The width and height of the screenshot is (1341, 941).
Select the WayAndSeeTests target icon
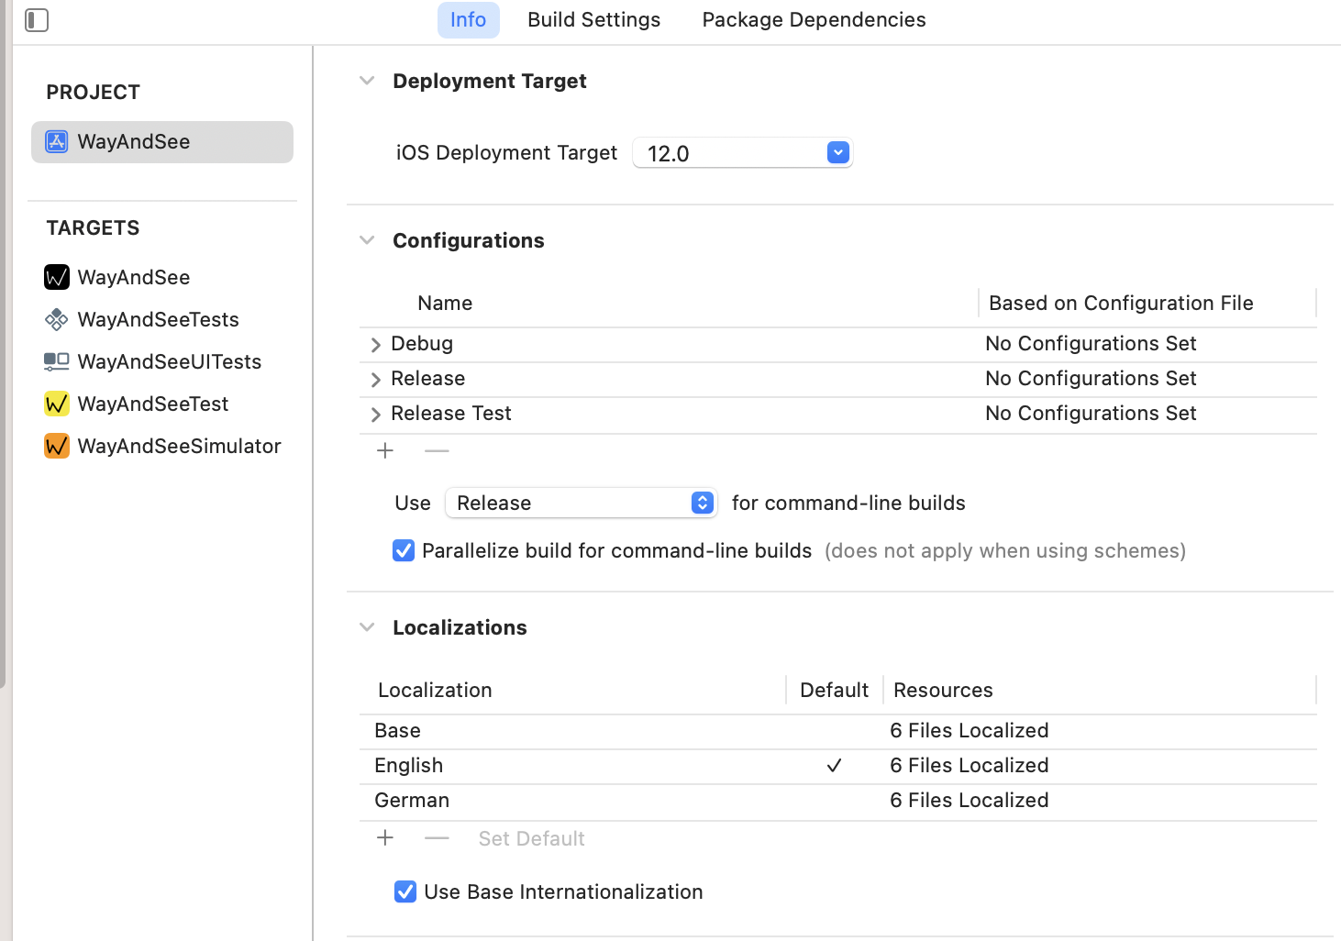tap(57, 319)
